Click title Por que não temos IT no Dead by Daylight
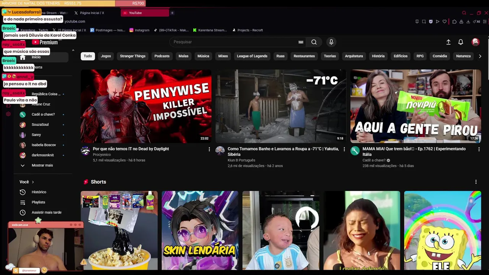 click(x=131, y=149)
